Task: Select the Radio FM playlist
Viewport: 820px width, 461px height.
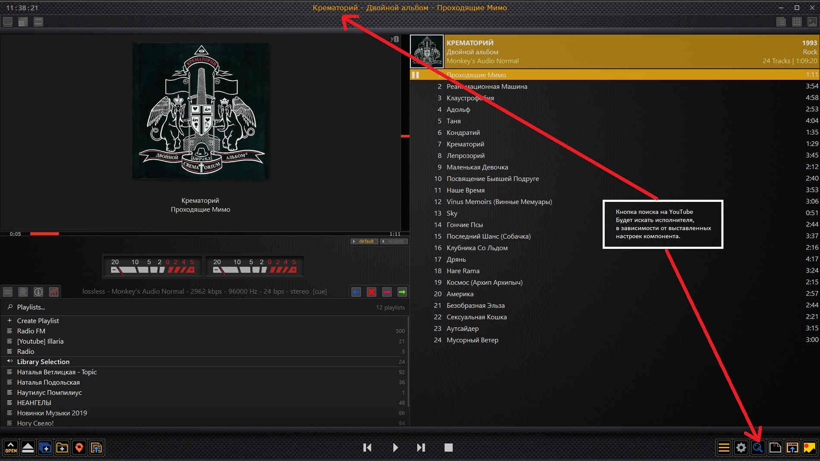Action: (31, 331)
